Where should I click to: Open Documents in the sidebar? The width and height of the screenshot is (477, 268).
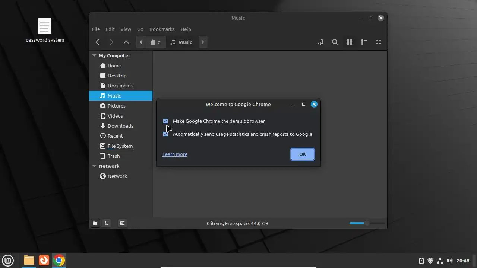pos(121,86)
